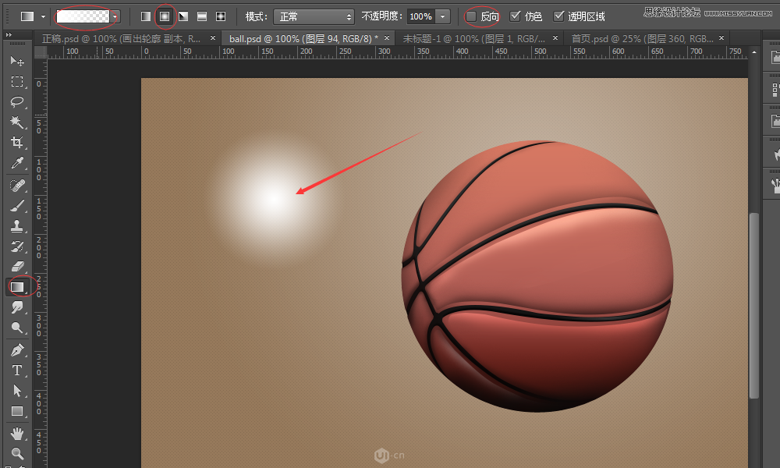Open the 模式 blend mode dropdown
The width and height of the screenshot is (780, 468).
[x=314, y=16]
